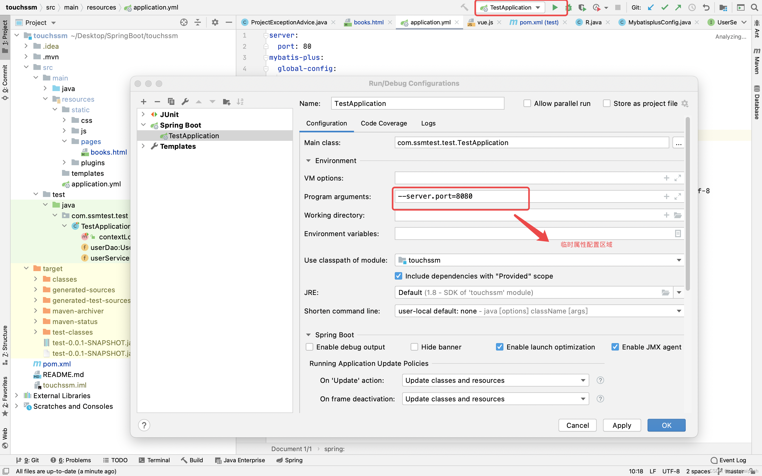Click Git commit checkmark icon
The height and width of the screenshot is (476, 762).
tap(665, 7)
